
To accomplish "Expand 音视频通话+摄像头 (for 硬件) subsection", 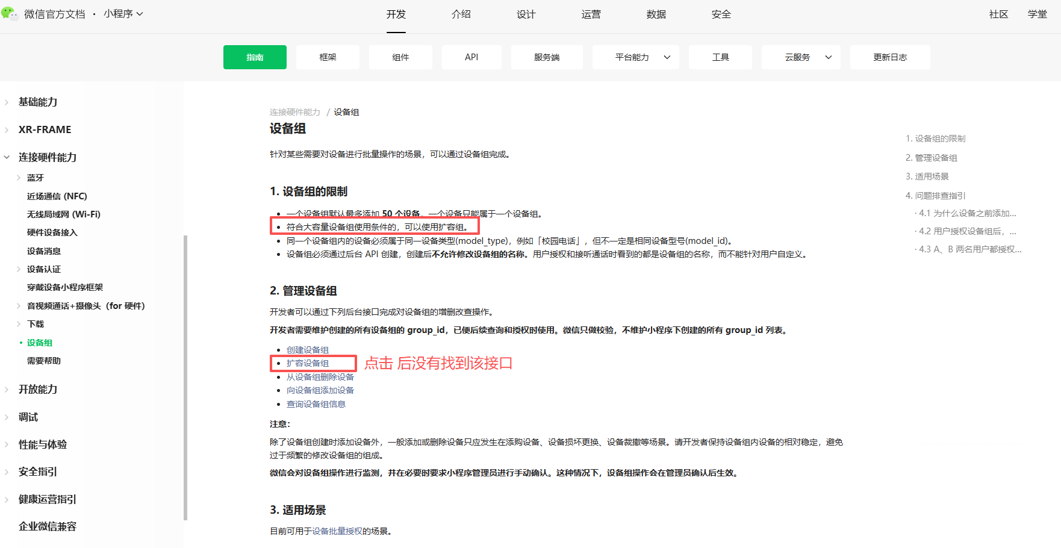I will [x=19, y=306].
